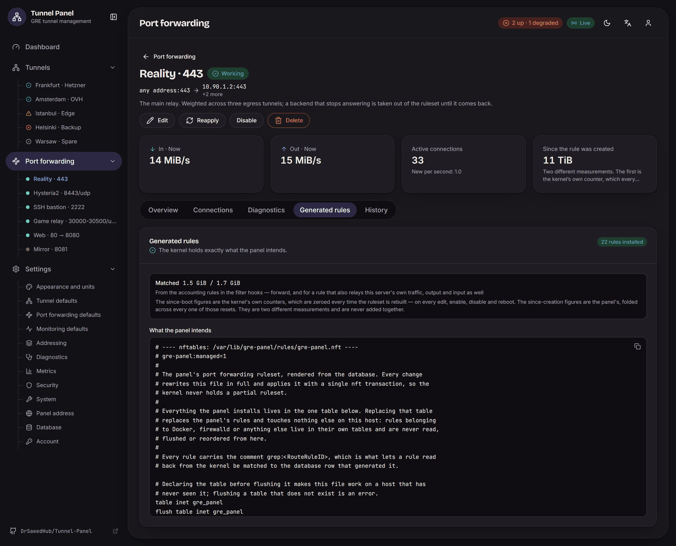676x546 pixels.
Task: Click the Disable button
Action: tap(246, 120)
